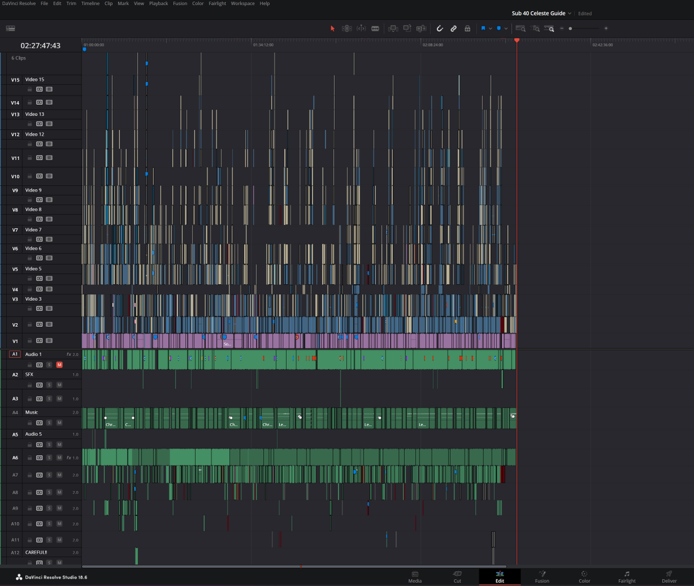Click the 02:27:47:43 timecode field
694x586 pixels.
coord(40,46)
